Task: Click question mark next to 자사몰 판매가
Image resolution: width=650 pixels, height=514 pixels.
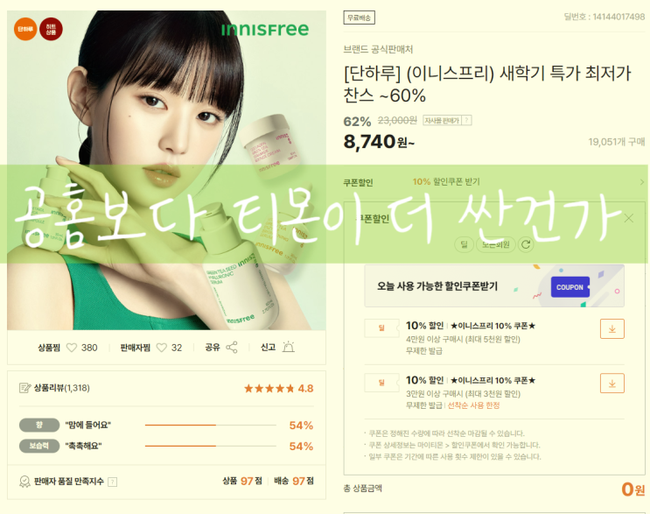Action: tap(467, 120)
